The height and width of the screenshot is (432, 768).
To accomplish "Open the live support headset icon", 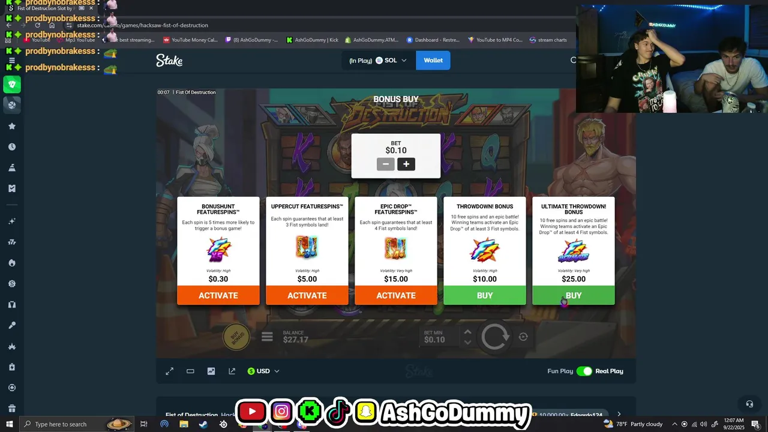I will click(x=749, y=404).
